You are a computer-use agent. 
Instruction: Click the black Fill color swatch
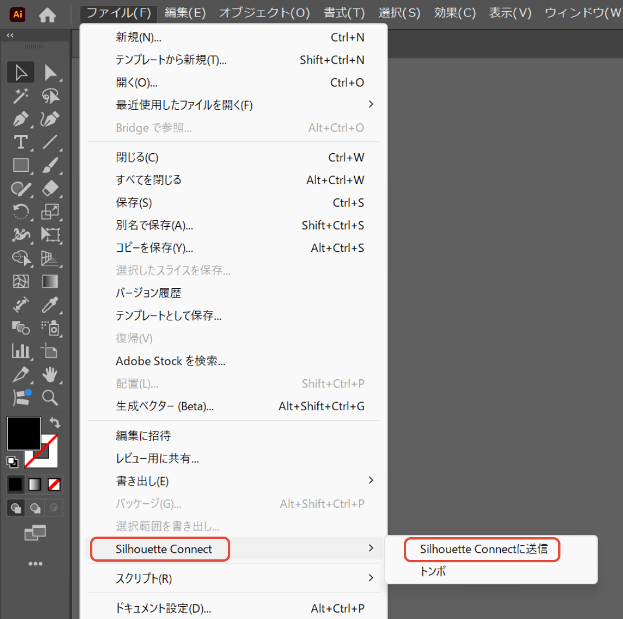tap(24, 433)
